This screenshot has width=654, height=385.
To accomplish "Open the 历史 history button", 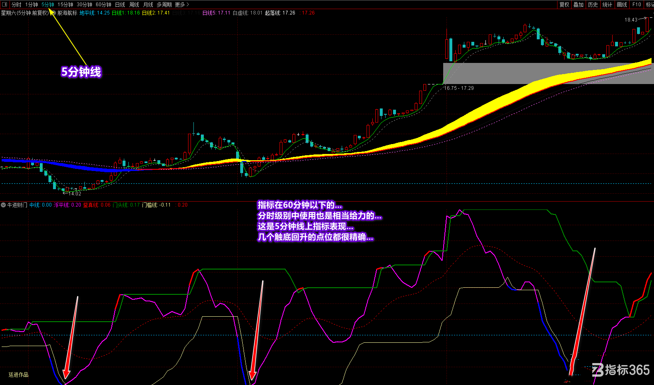I will click(x=593, y=5).
